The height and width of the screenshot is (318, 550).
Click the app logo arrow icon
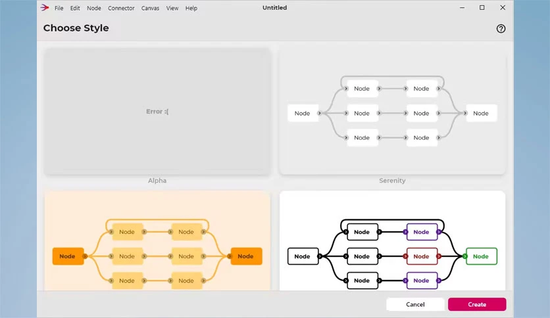pyautogui.click(x=45, y=7)
